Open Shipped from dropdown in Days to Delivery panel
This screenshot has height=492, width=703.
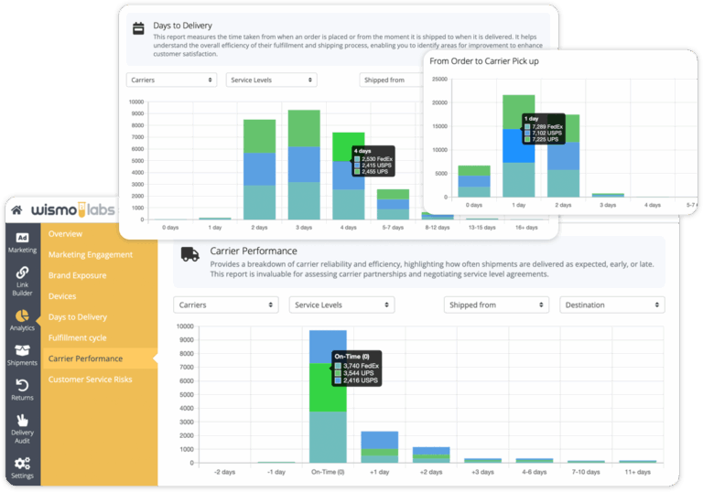(392, 80)
